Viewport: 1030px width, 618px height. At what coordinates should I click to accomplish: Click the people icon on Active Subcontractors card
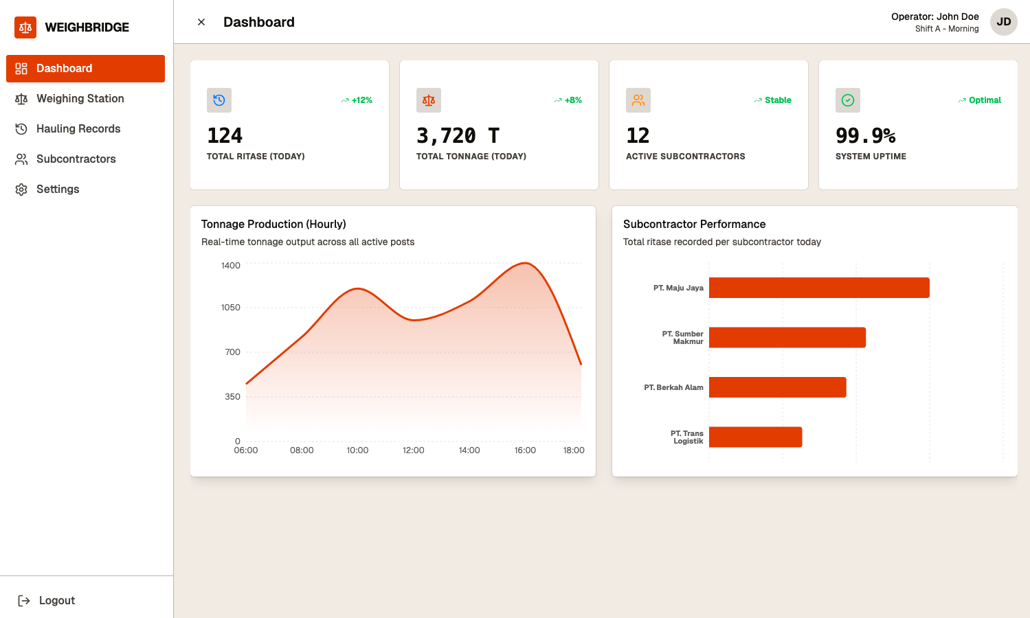point(638,100)
